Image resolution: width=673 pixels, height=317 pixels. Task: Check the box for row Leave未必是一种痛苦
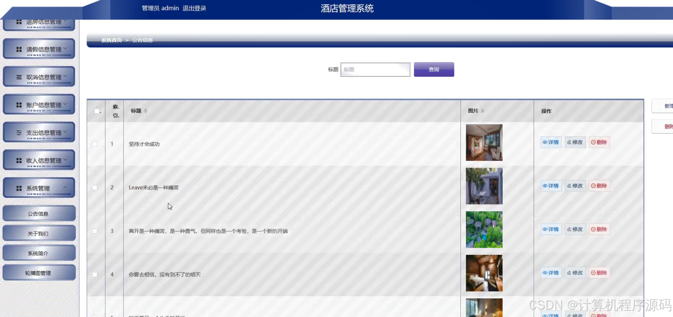coord(95,188)
